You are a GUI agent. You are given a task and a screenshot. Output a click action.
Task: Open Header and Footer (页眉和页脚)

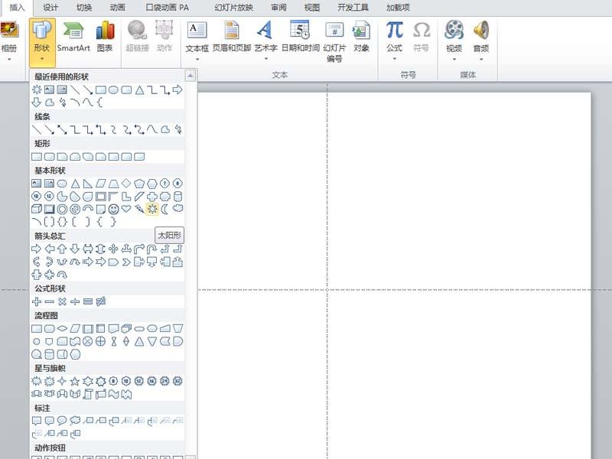(x=232, y=37)
